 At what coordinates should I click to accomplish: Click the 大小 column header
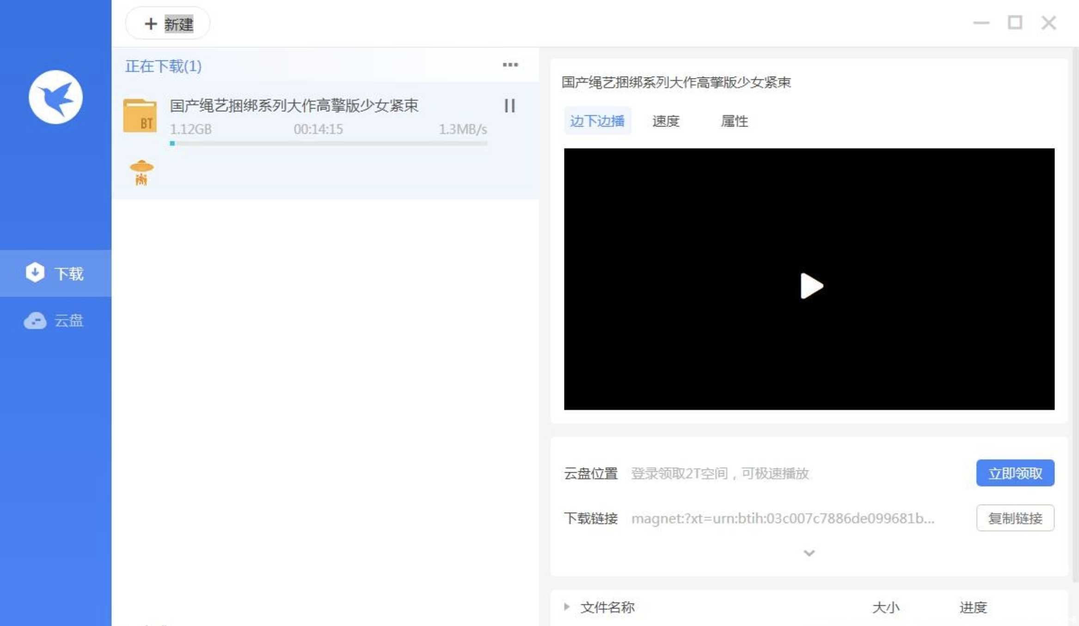[885, 607]
